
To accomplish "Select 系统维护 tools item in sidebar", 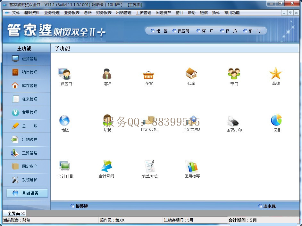I will click(x=27, y=180).
